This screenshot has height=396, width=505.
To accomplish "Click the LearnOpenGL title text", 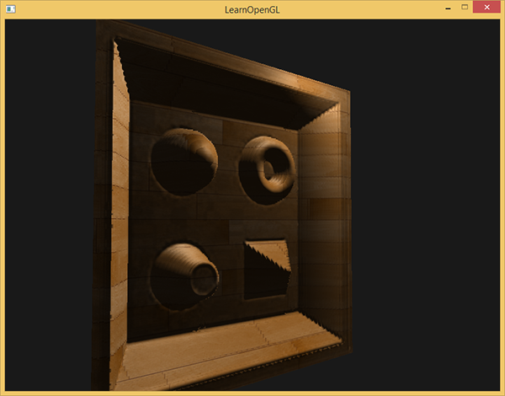I will [x=252, y=8].
